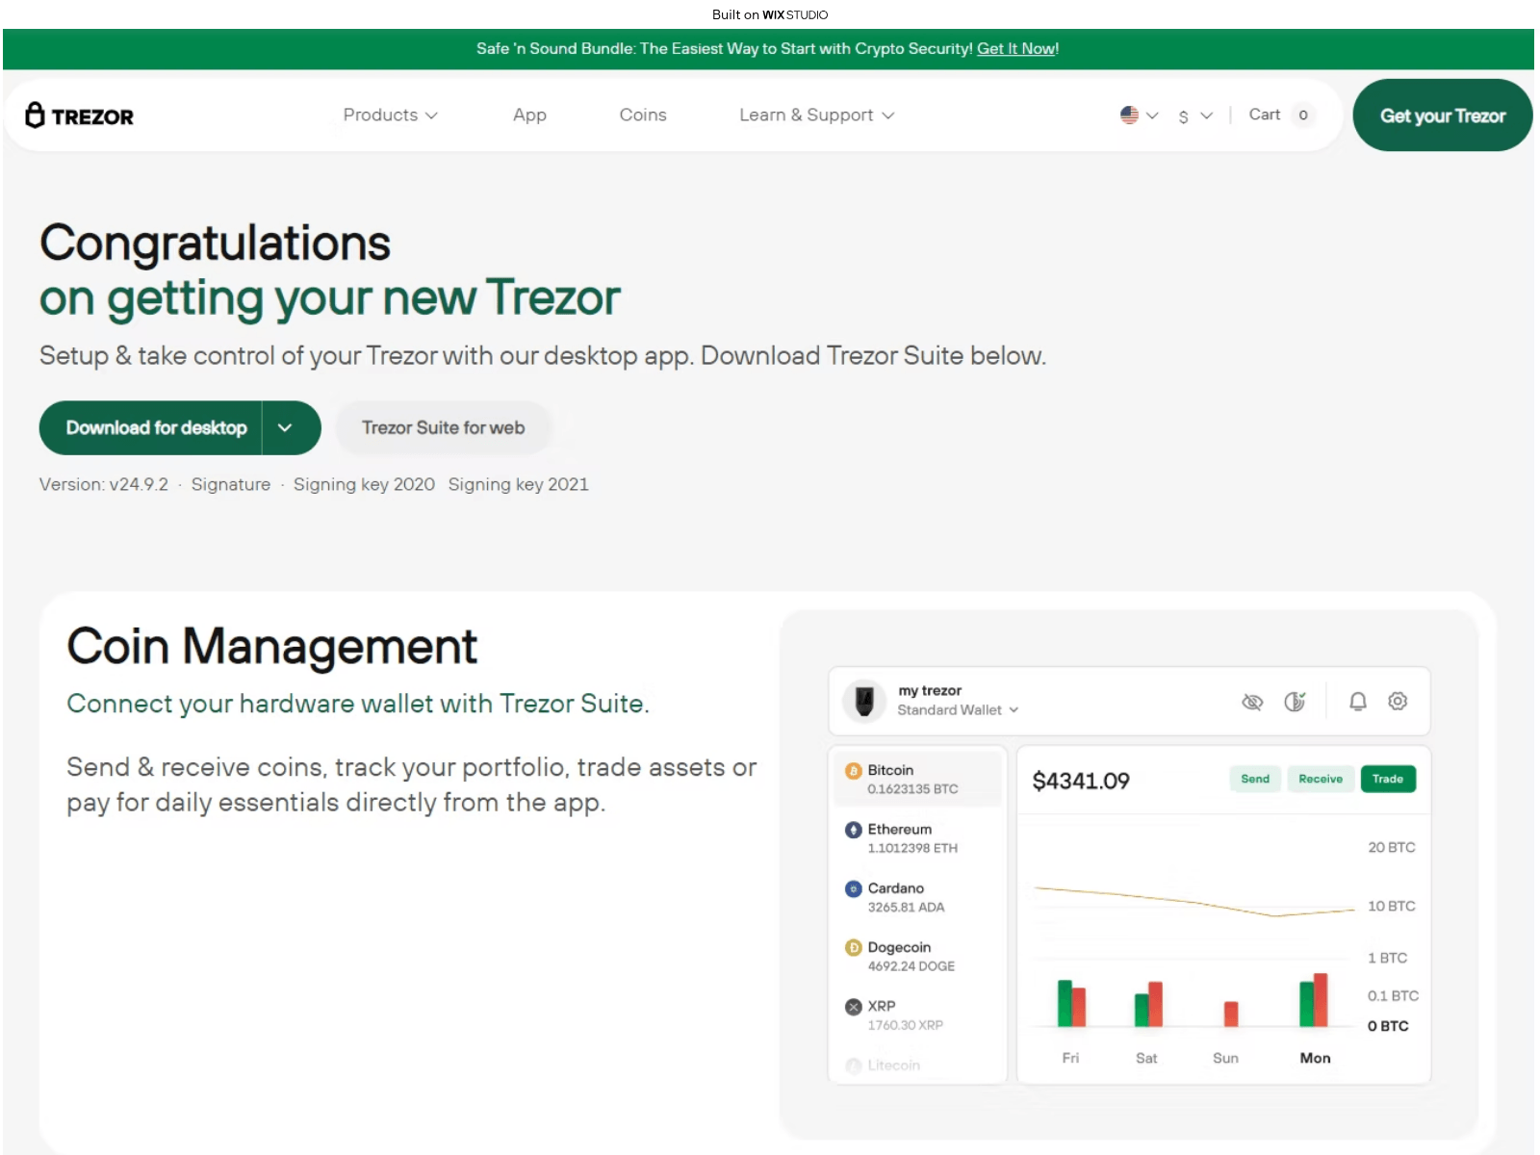1540x1155 pixels.
Task: Open the settings gear icon in wallet
Action: (1398, 702)
